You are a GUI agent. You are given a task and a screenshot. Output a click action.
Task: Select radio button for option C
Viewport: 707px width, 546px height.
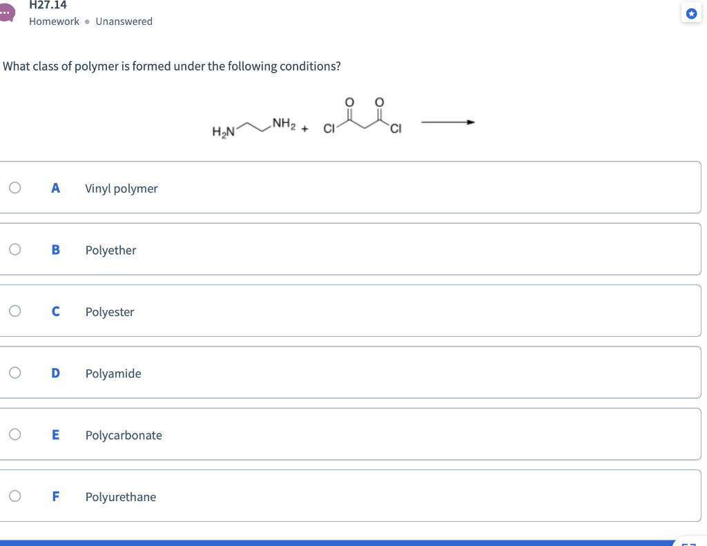coord(14,311)
